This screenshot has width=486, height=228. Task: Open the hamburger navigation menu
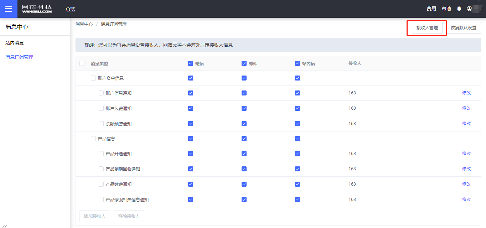pyautogui.click(x=9, y=9)
